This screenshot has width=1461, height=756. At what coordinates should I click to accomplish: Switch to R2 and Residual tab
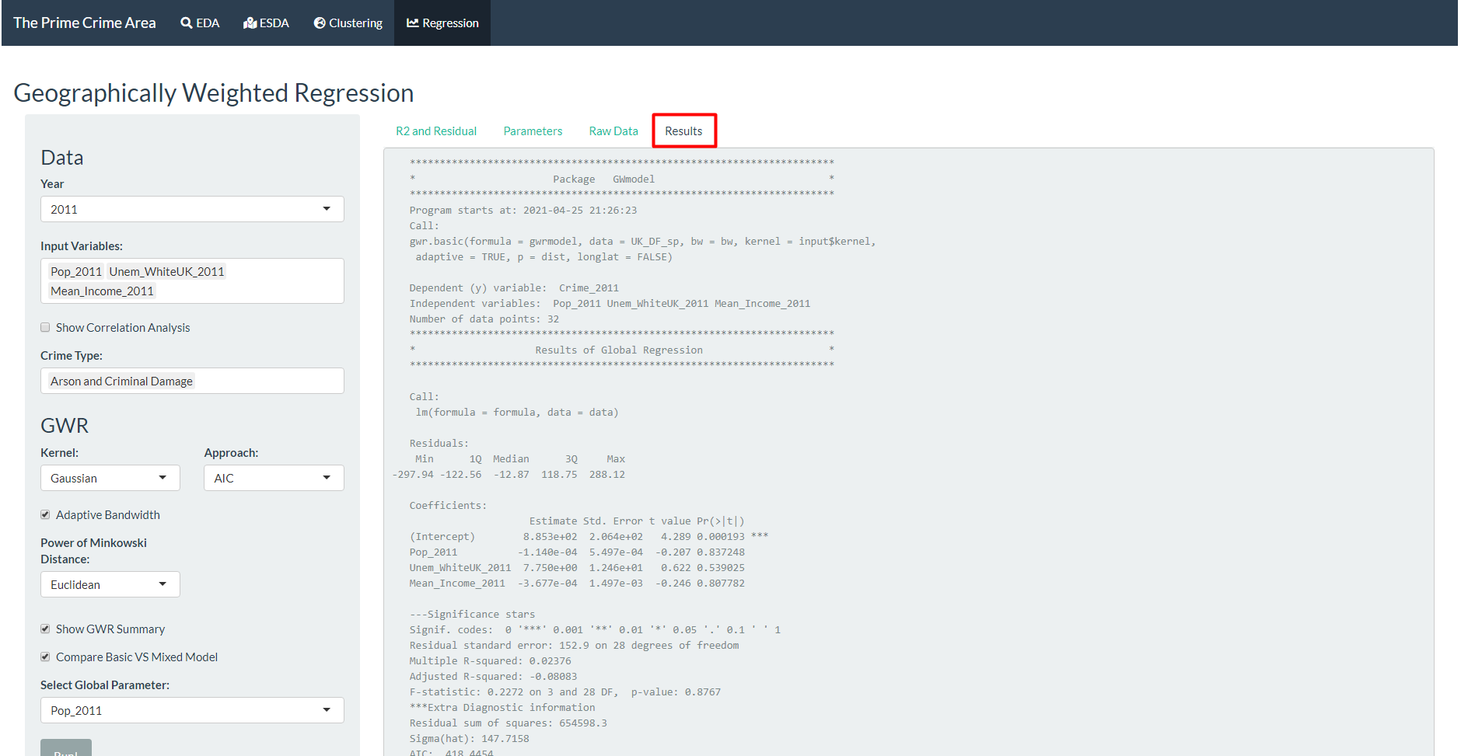pos(436,131)
